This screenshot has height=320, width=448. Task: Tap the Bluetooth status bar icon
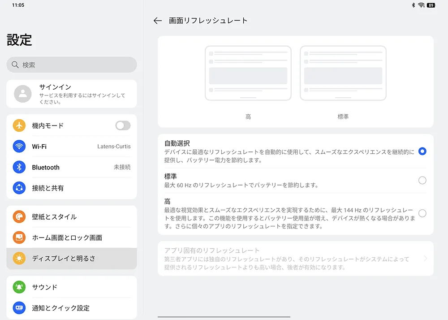pyautogui.click(x=413, y=5)
